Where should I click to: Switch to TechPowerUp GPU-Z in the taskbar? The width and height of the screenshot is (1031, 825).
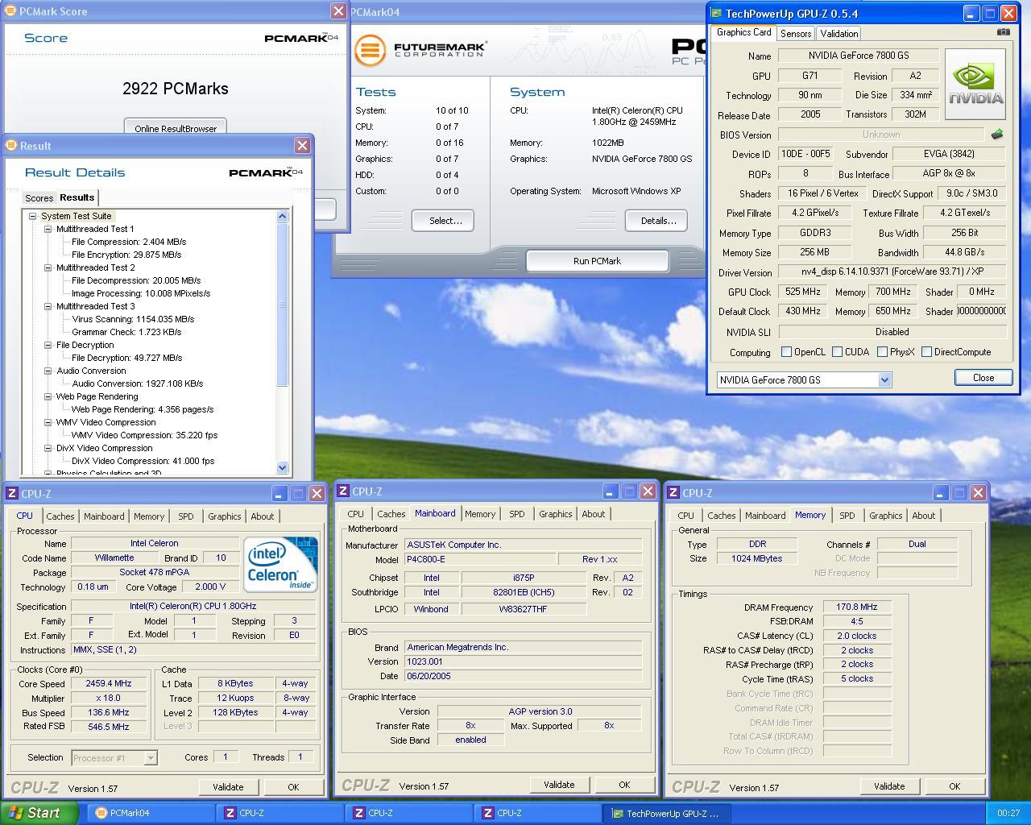tap(668, 813)
